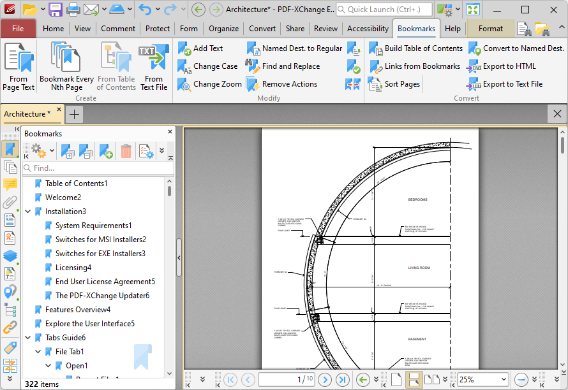Click Bookmark Every Nth Page icon
The image size is (568, 390).
[x=66, y=59]
